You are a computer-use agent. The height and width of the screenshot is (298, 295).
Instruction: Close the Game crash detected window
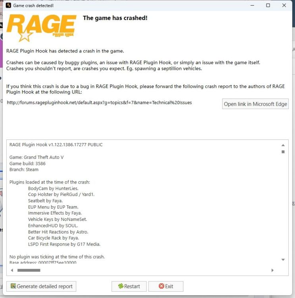(x=284, y=6)
